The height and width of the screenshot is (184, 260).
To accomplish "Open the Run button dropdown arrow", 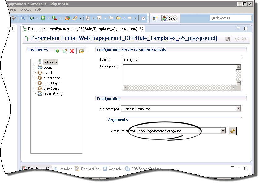I will 49,18.
